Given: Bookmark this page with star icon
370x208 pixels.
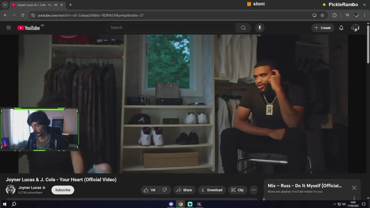Looking at the screenshot, I should point(322,15).
